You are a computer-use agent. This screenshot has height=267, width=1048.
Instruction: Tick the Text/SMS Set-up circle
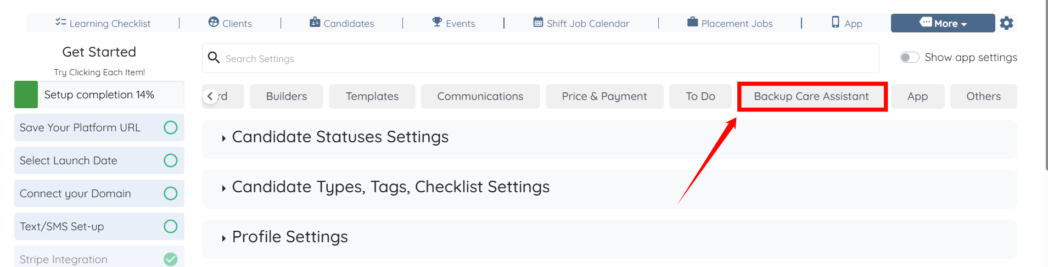coord(171,226)
